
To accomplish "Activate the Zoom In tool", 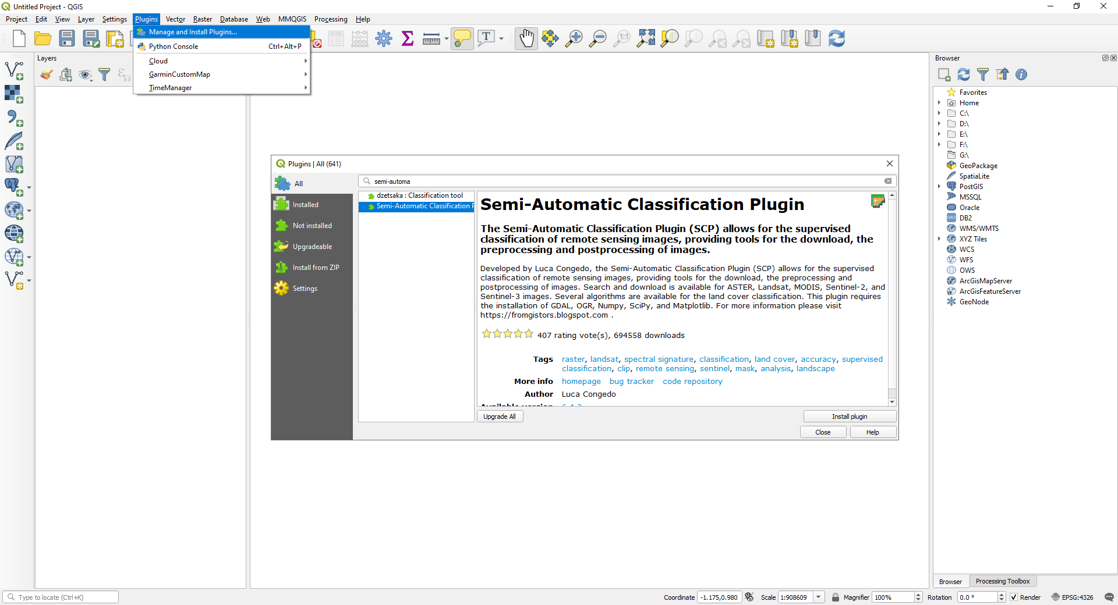I will tap(573, 38).
